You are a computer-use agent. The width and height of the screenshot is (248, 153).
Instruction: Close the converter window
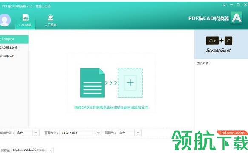[x=245, y=5]
